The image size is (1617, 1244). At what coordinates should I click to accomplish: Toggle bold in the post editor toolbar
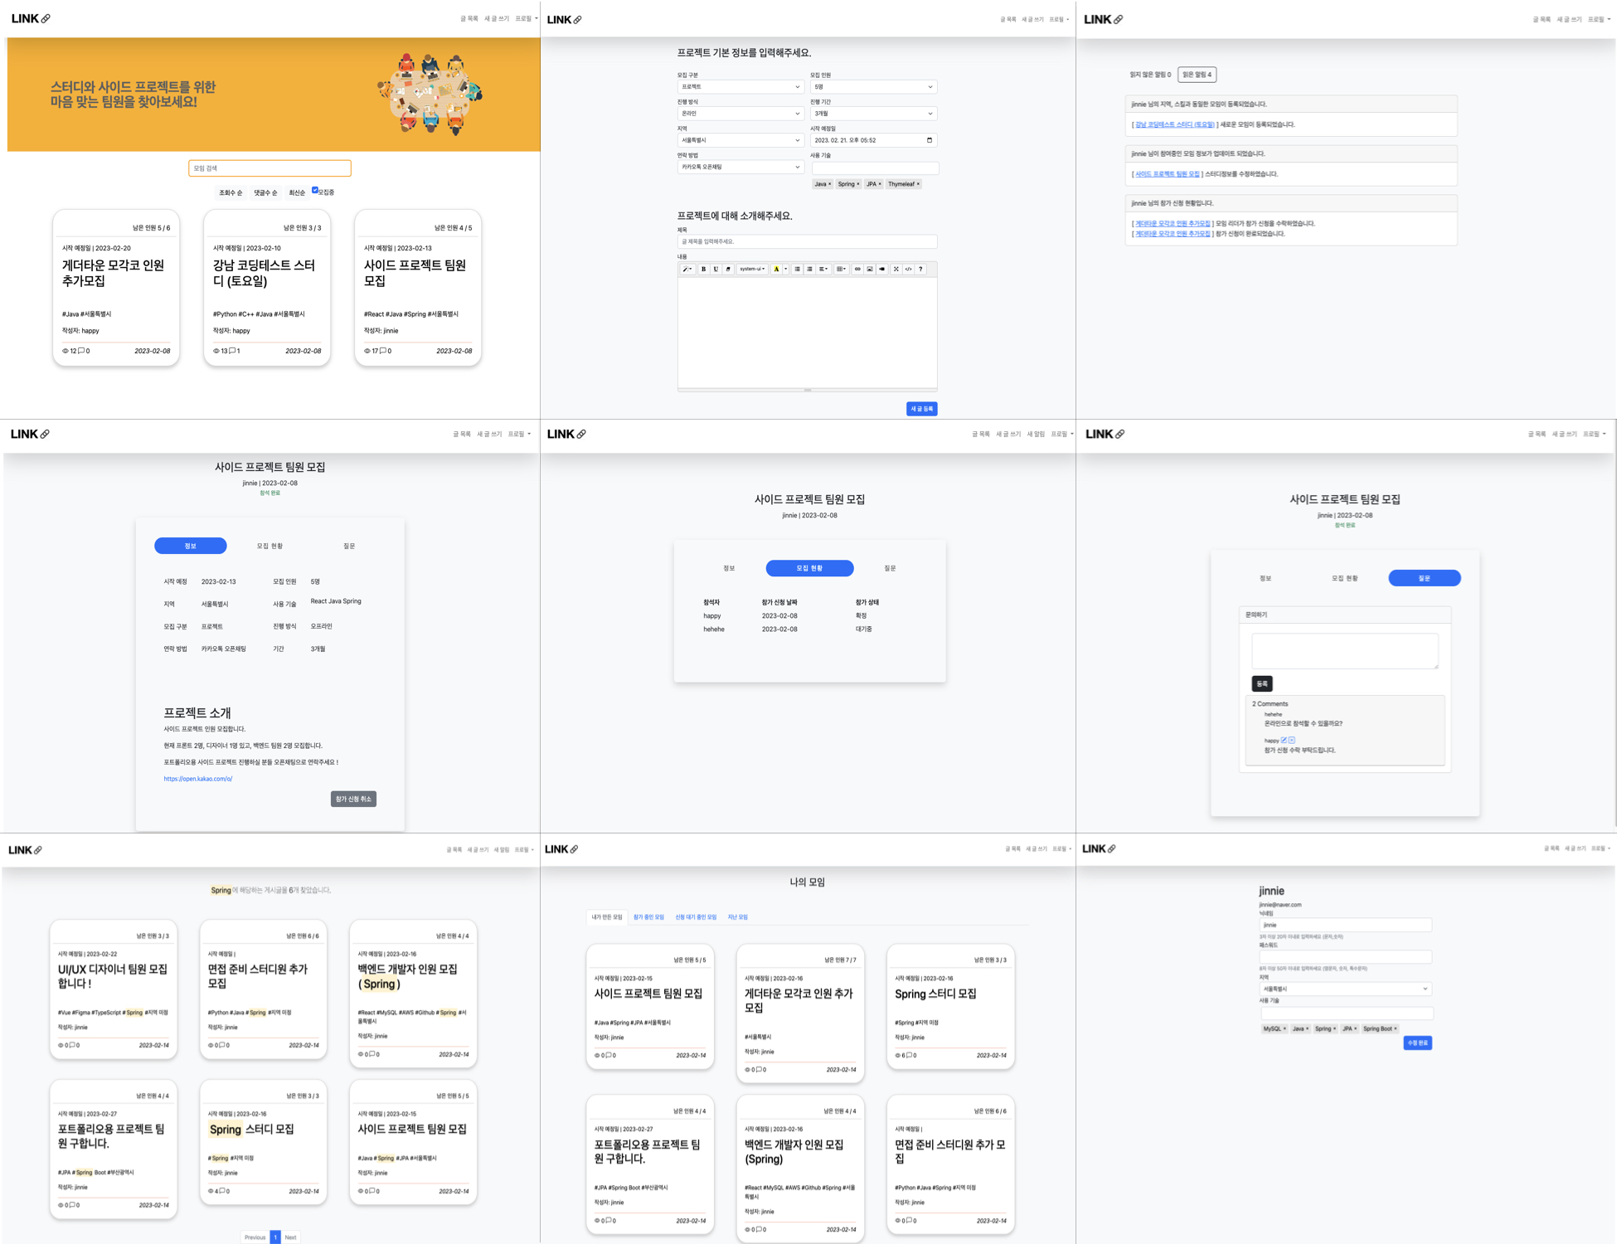pos(703,269)
